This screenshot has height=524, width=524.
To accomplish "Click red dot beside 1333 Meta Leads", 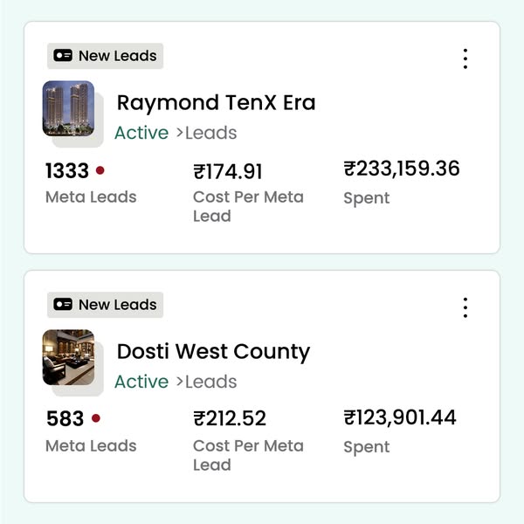I will [100, 170].
